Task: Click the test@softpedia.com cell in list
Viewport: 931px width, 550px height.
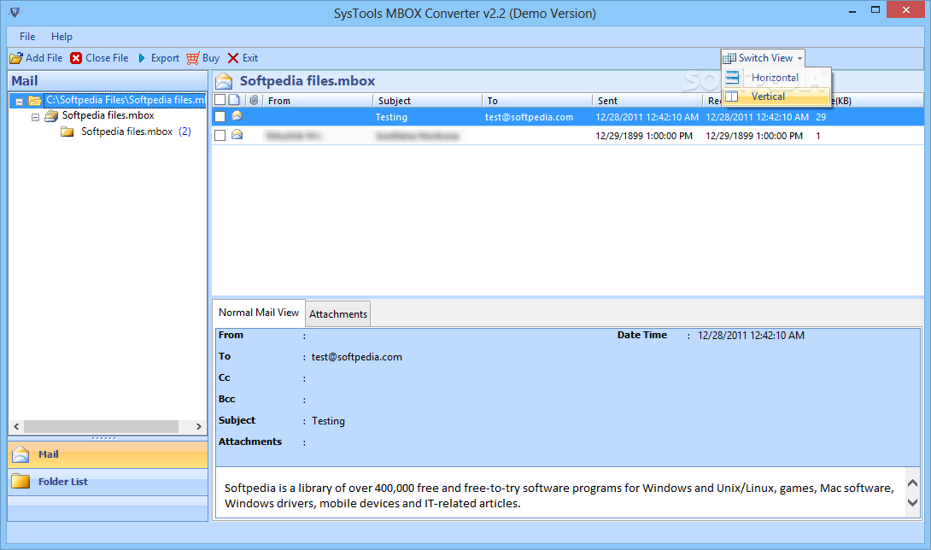Action: [529, 117]
